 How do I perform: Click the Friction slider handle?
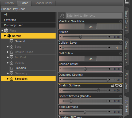80,37
